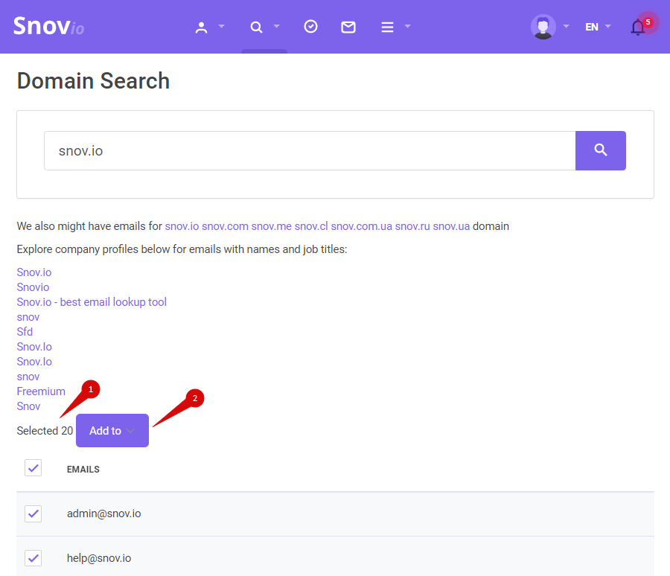Open the snov.com domain link
The width and height of the screenshot is (670, 576).
225,226
